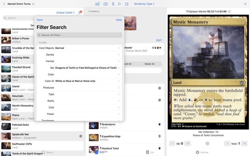Expand the Format filter row
This screenshot has height=156, width=250.
tap(79, 61)
